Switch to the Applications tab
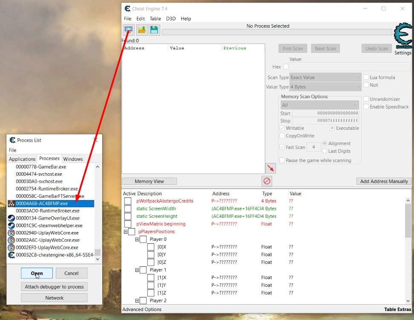This screenshot has height=320, width=414. point(22,159)
